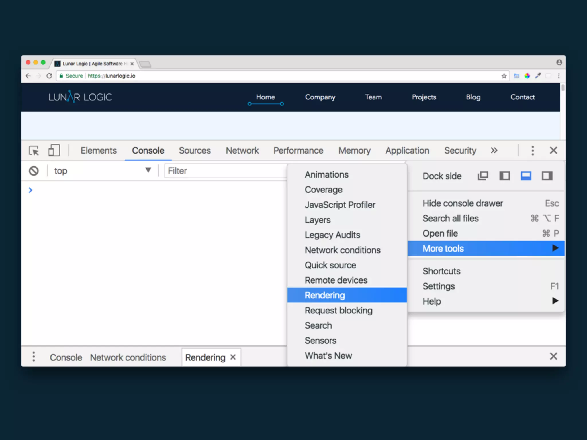Activate the inspect element picker icon

[x=34, y=150]
